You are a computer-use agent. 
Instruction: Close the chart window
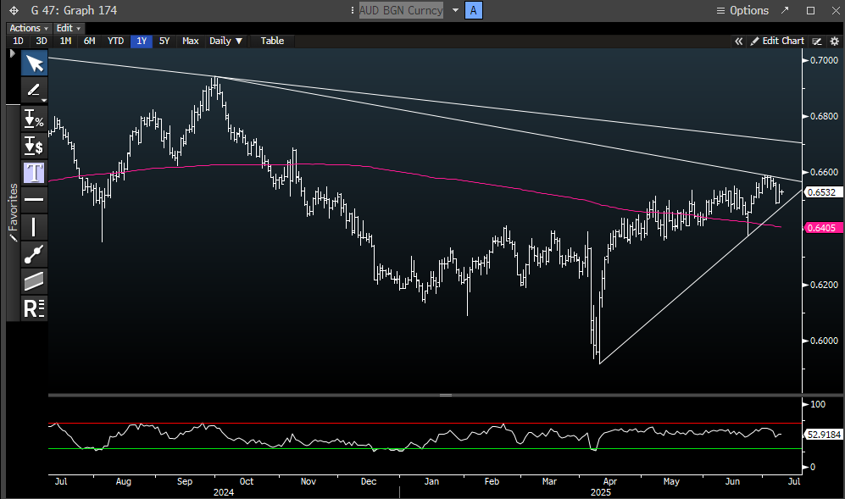coord(836,10)
